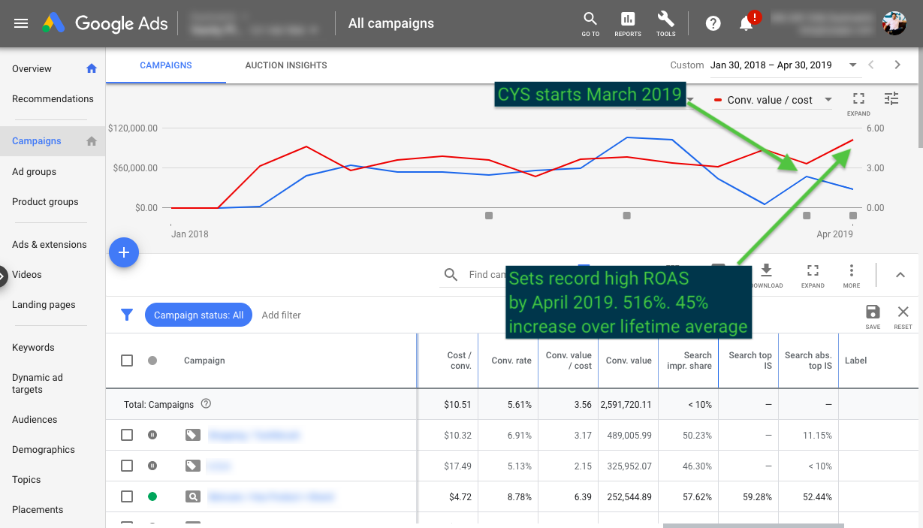Open the Reports icon

628,23
